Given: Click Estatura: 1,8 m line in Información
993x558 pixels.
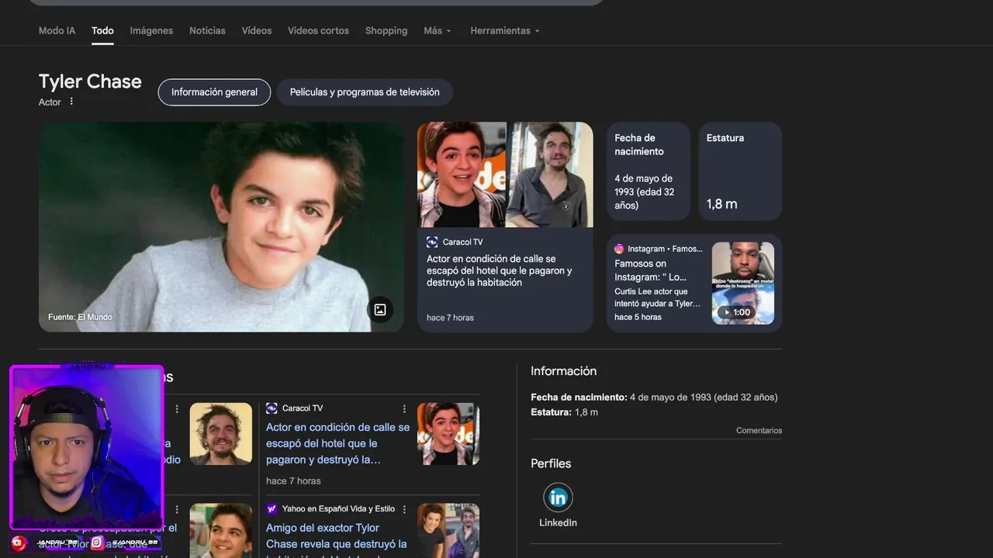Looking at the screenshot, I should click(x=564, y=412).
